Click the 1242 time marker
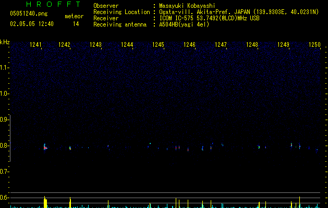This screenshot has height=208, width=328. [64, 45]
